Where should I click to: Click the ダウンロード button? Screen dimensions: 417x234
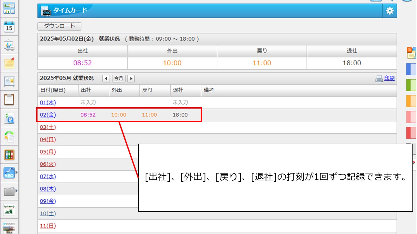click(59, 26)
